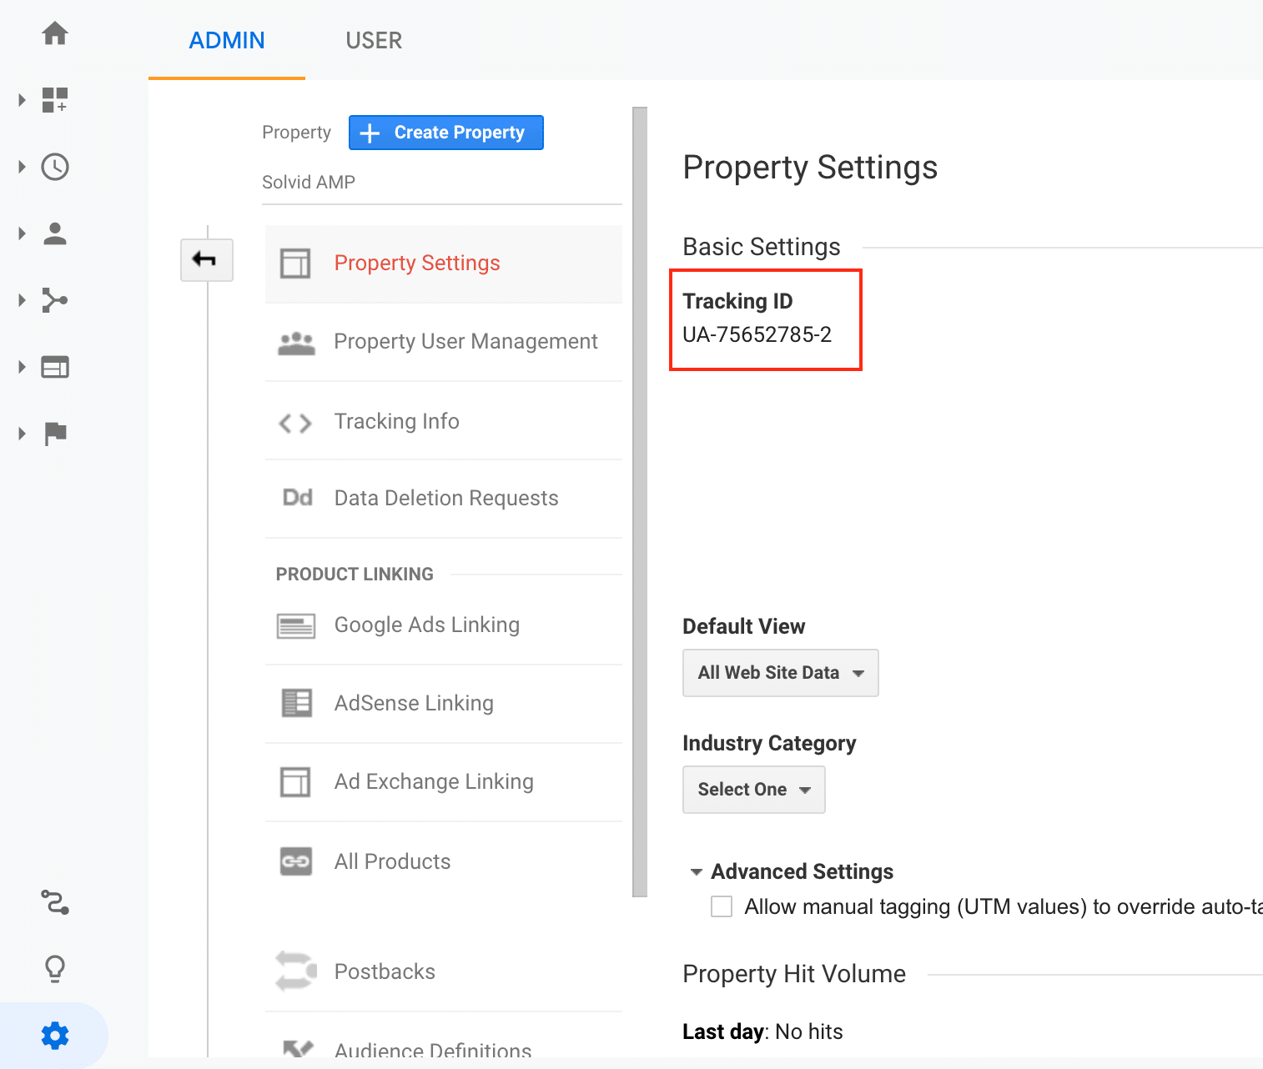Open the Customization dashboard icon
Screen dimensions: 1263x1069
[x=55, y=100]
